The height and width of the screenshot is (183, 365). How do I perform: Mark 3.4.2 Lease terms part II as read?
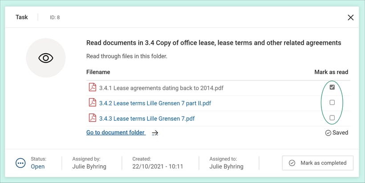332,103
